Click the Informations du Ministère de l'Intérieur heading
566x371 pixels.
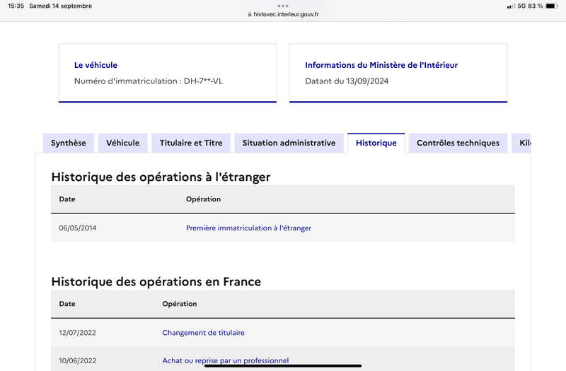click(381, 65)
